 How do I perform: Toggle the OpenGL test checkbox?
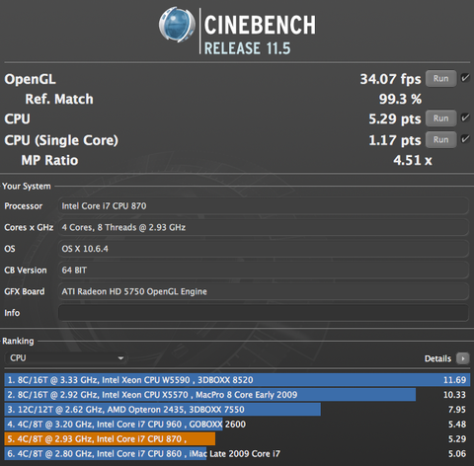pos(465,78)
